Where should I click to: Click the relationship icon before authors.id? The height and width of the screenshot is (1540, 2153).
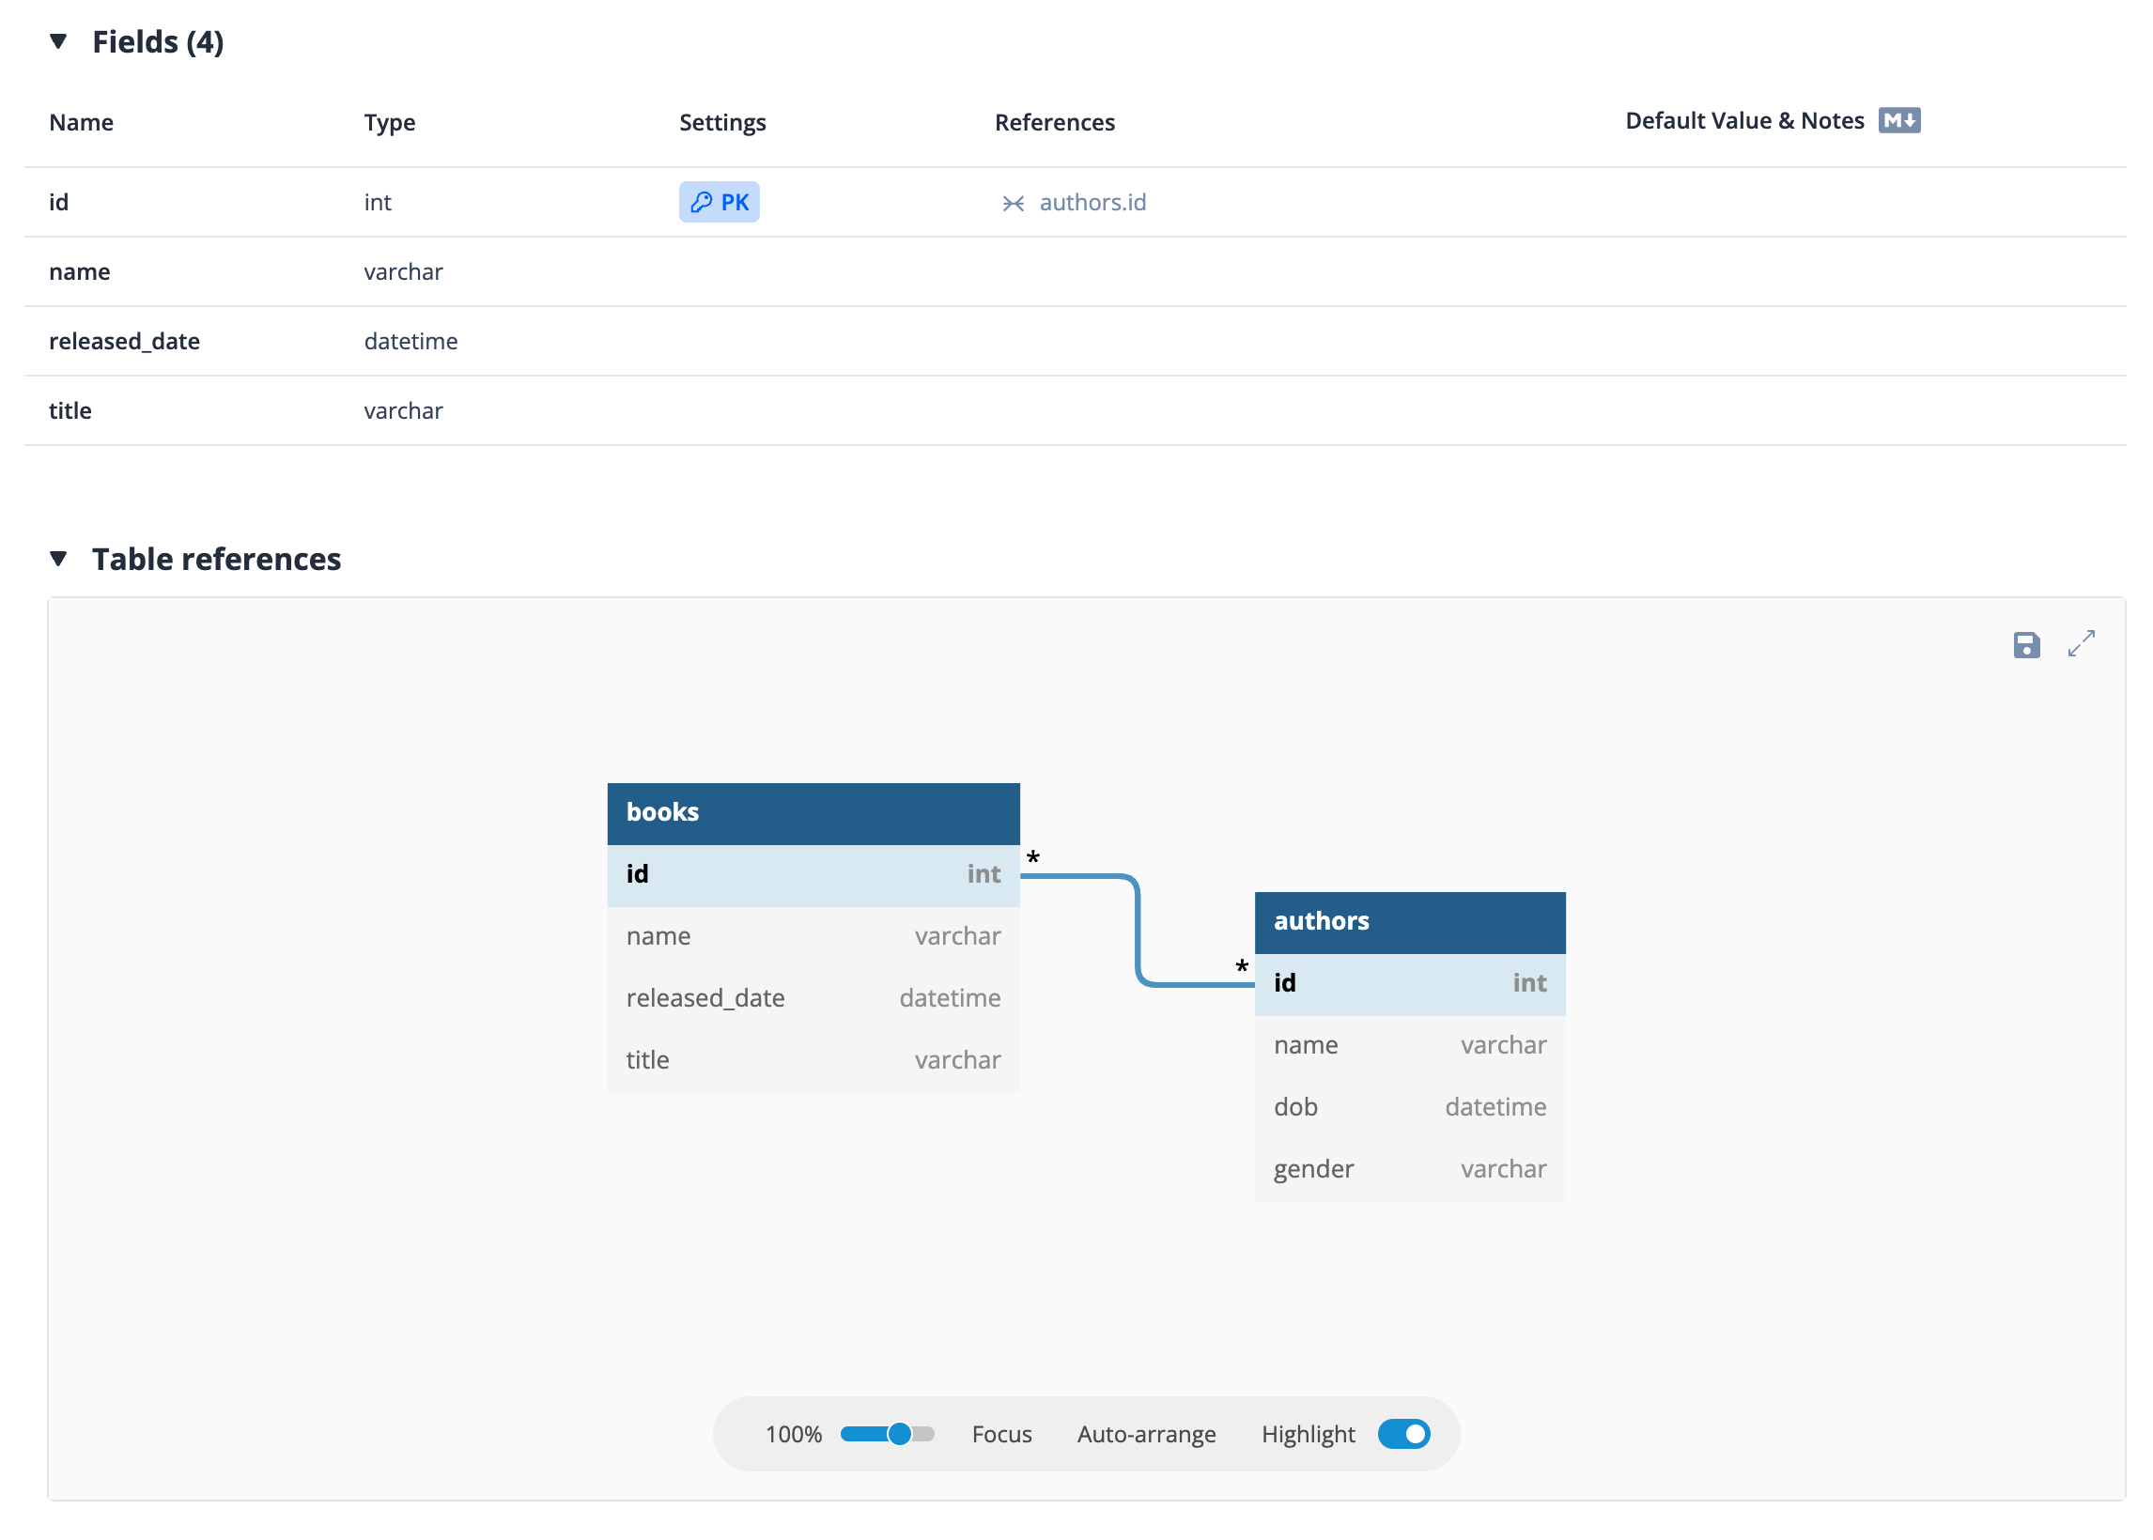click(1013, 203)
